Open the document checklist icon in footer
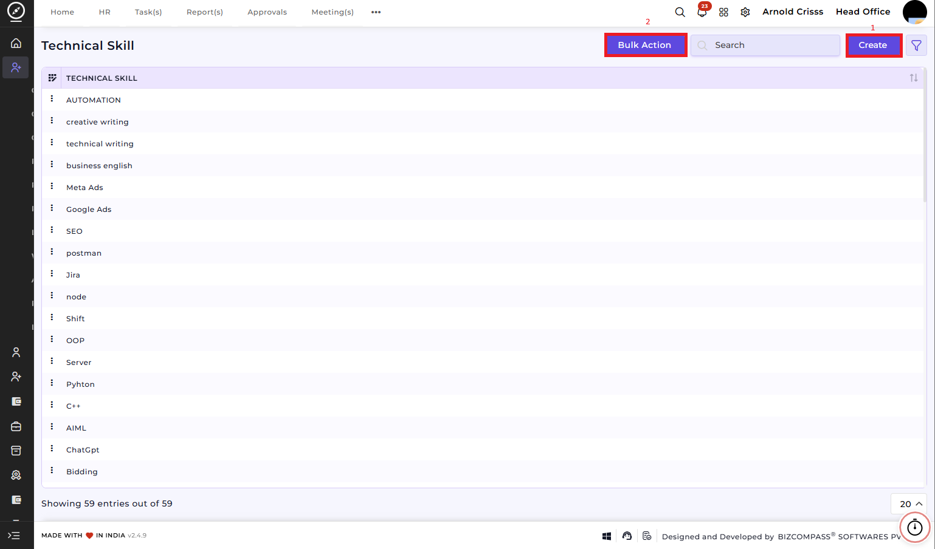Screen dimensions: 935x549 tap(647, 536)
